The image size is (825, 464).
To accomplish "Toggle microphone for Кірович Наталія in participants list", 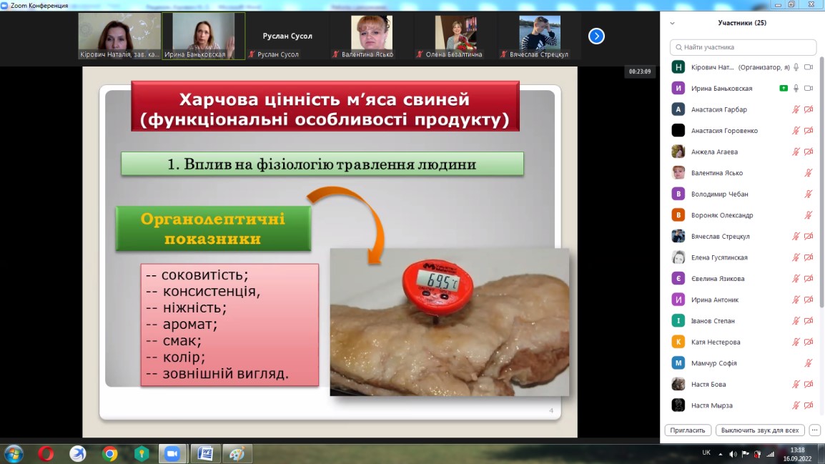I will click(796, 67).
